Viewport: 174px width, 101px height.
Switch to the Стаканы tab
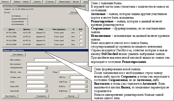click(50, 2)
